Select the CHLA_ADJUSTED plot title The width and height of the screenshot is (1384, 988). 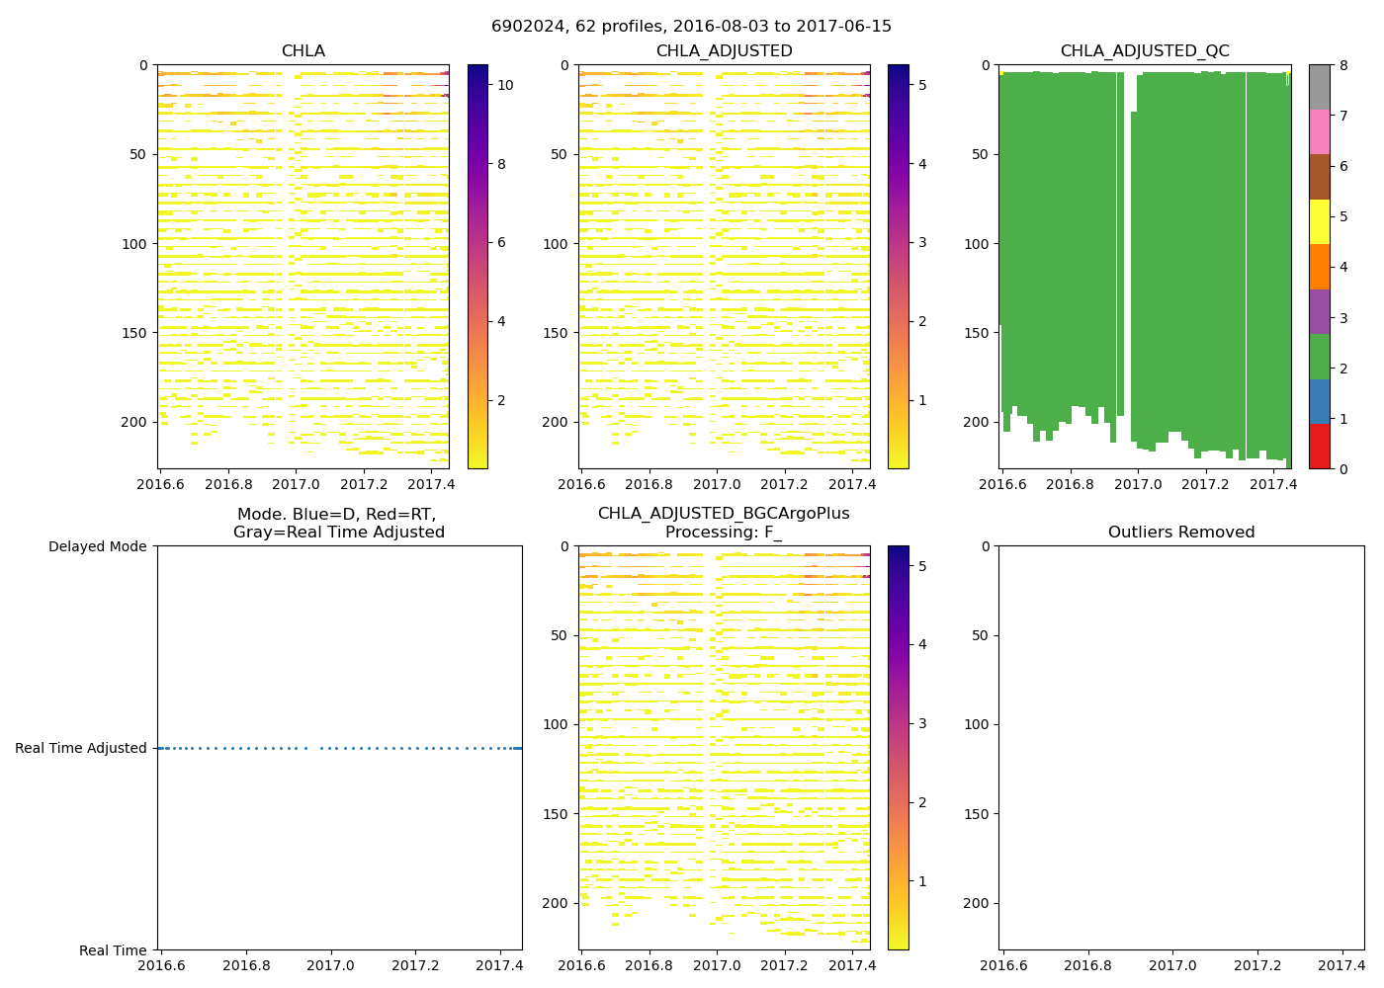pyautogui.click(x=724, y=51)
